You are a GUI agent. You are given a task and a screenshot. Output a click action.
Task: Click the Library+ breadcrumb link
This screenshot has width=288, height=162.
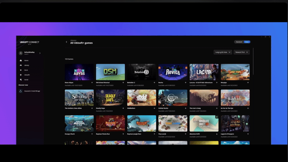[x=73, y=40]
